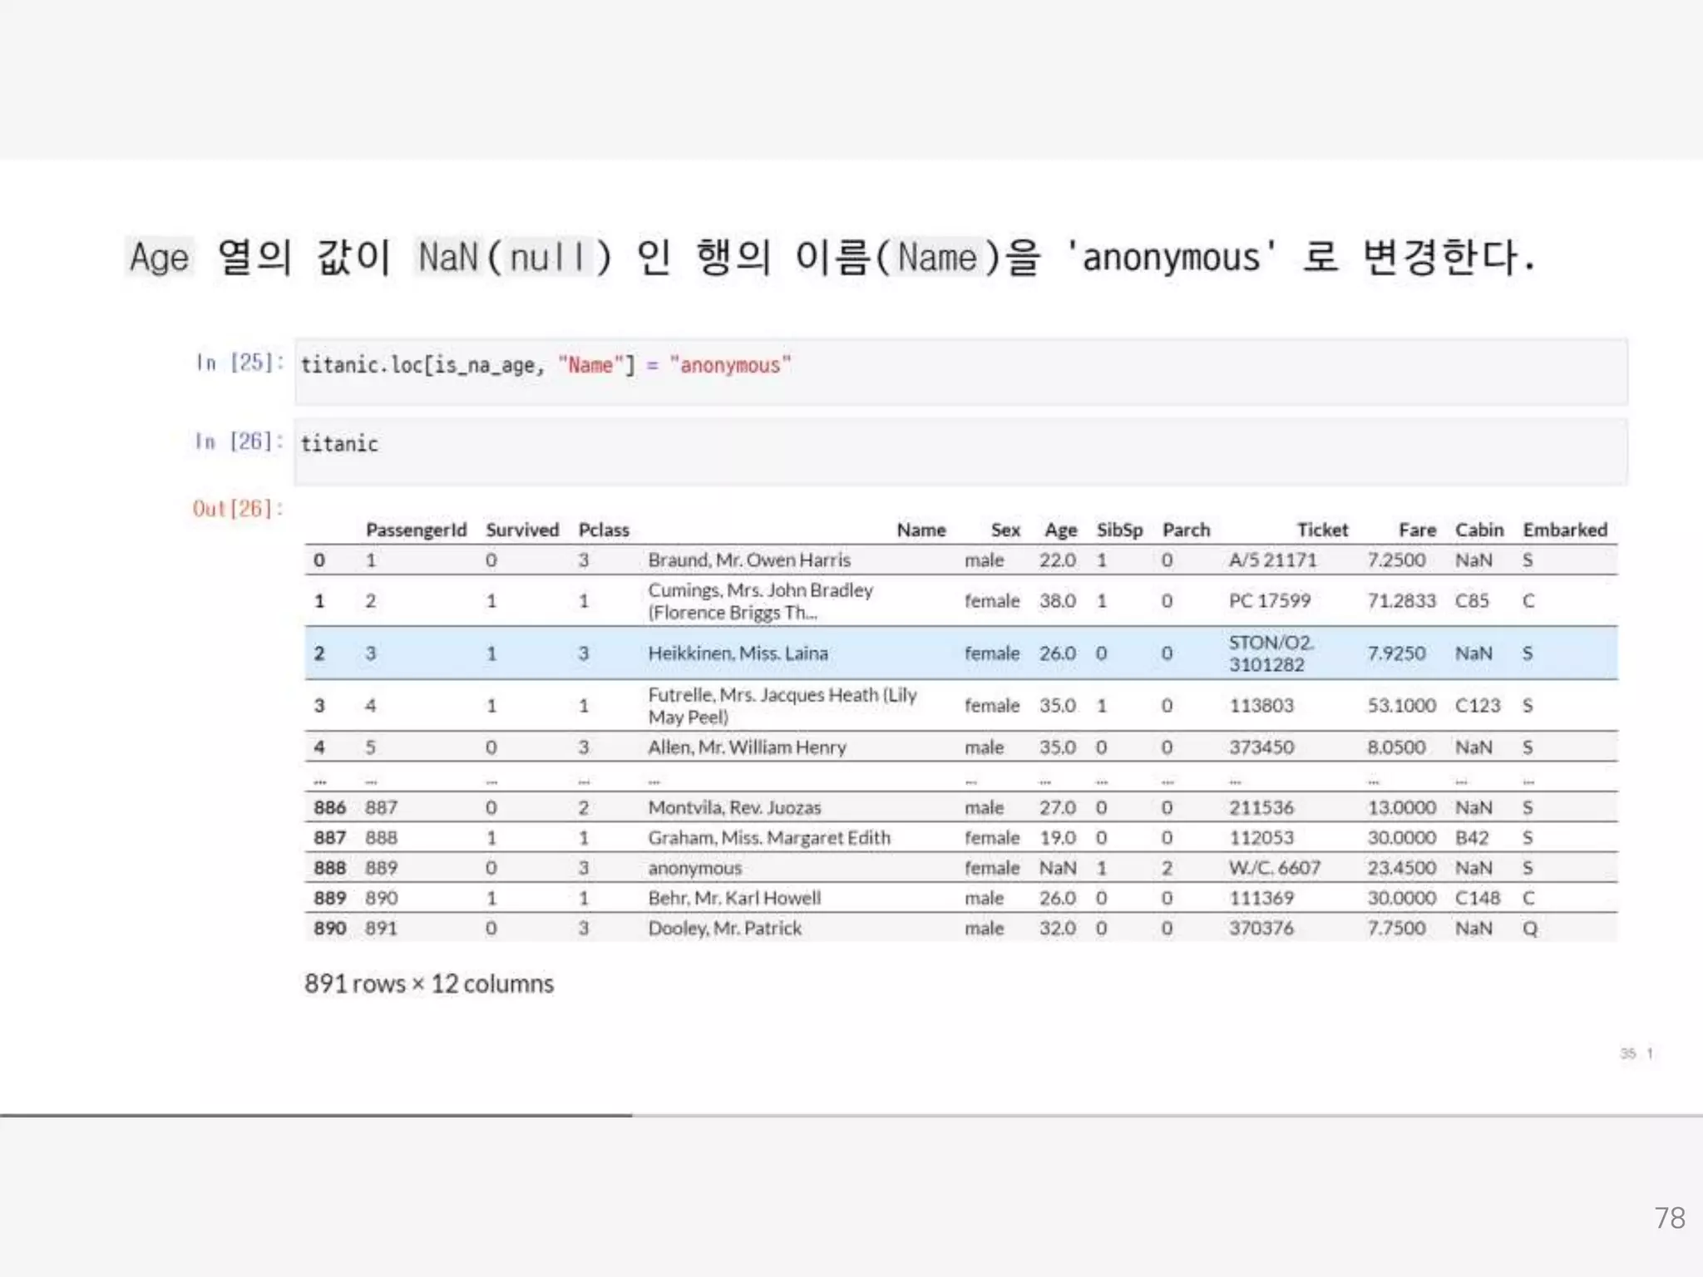The image size is (1703, 1277).
Task: Click the Name column header
Action: (x=921, y=530)
